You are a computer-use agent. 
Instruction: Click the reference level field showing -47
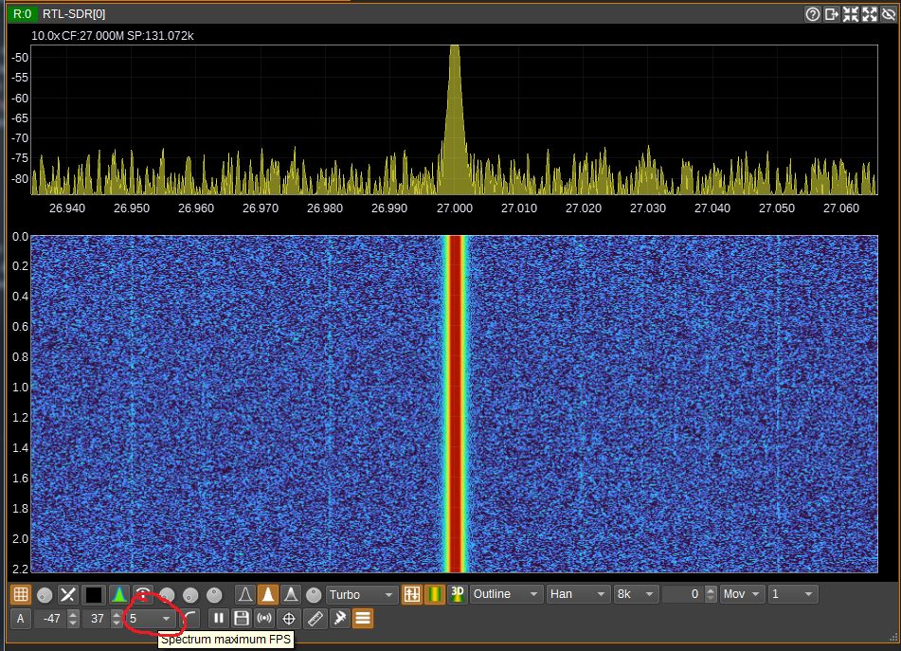[x=50, y=619]
